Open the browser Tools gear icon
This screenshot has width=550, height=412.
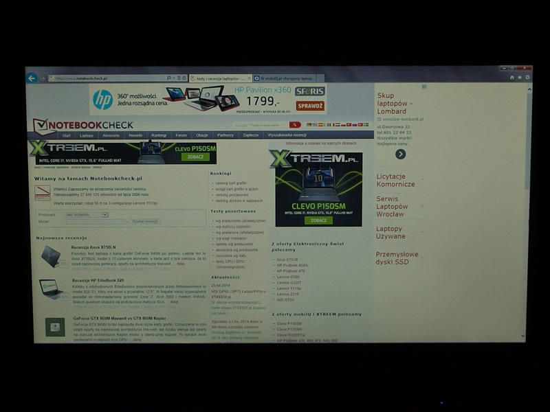527,78
